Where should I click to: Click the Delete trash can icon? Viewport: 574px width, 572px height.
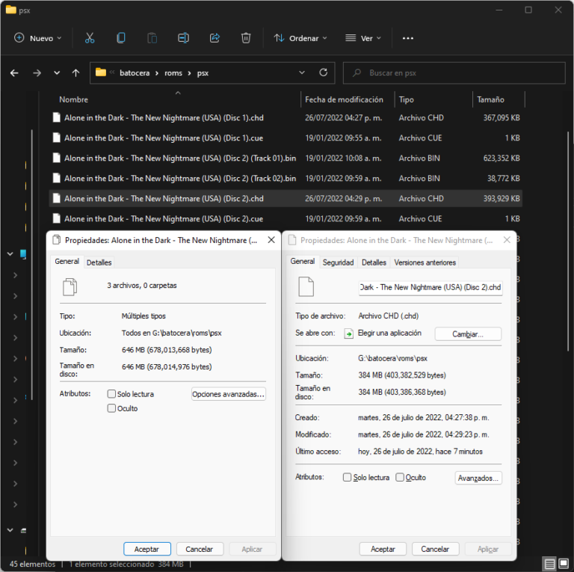(x=246, y=38)
